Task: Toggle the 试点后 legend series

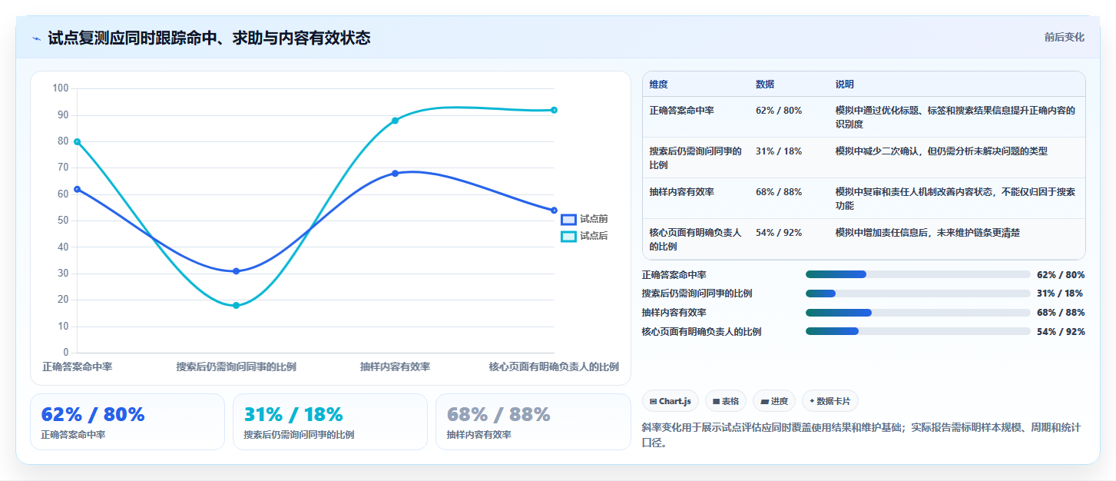Action: [584, 236]
